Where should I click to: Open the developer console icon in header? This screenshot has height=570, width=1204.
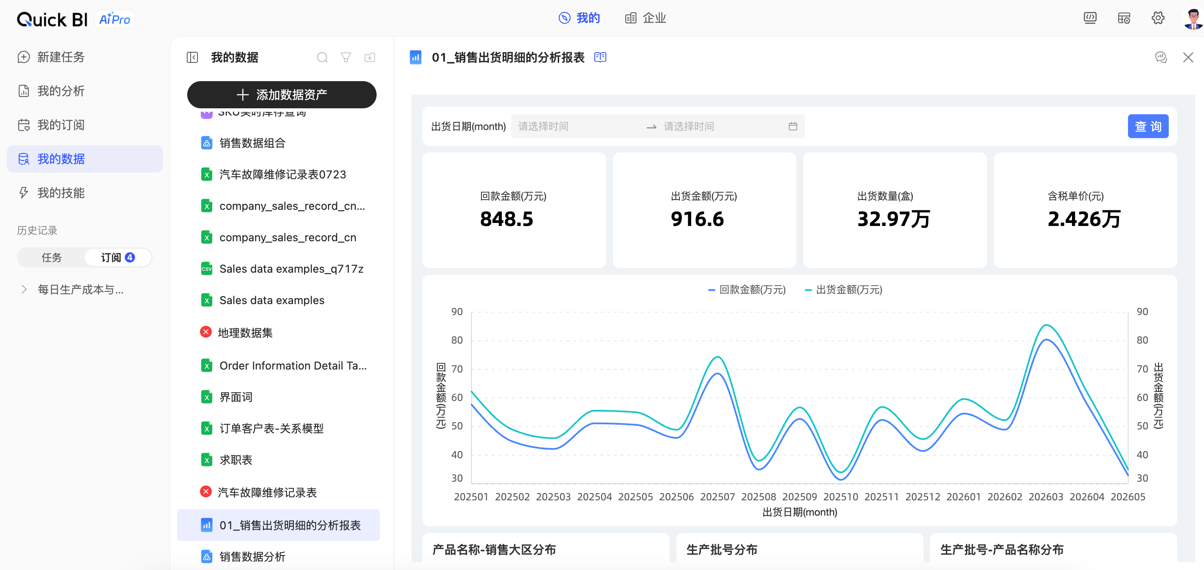click(1089, 18)
